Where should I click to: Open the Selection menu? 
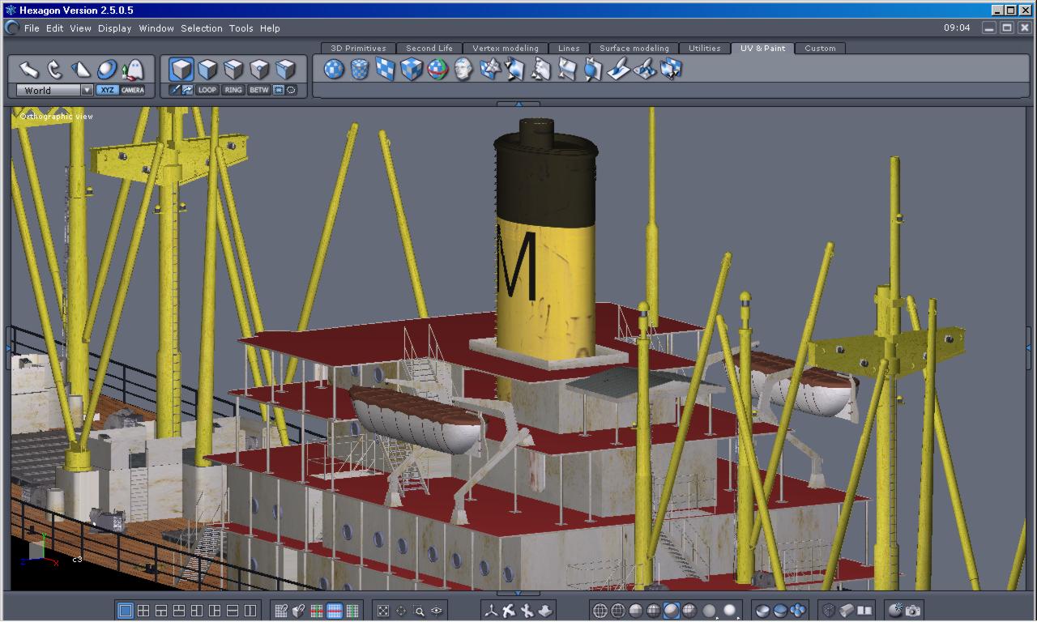(x=202, y=28)
